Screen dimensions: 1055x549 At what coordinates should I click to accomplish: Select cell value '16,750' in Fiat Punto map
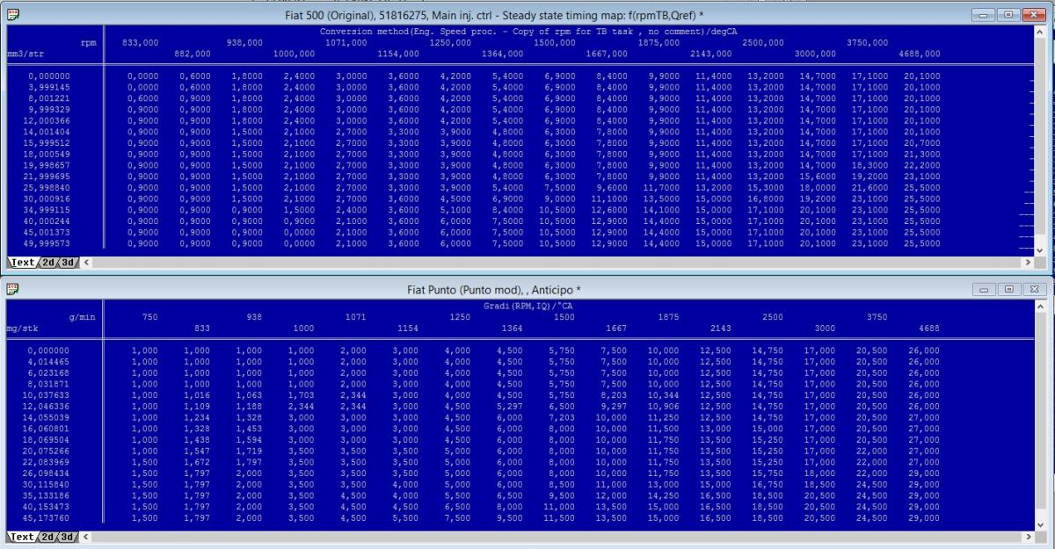tap(767, 485)
